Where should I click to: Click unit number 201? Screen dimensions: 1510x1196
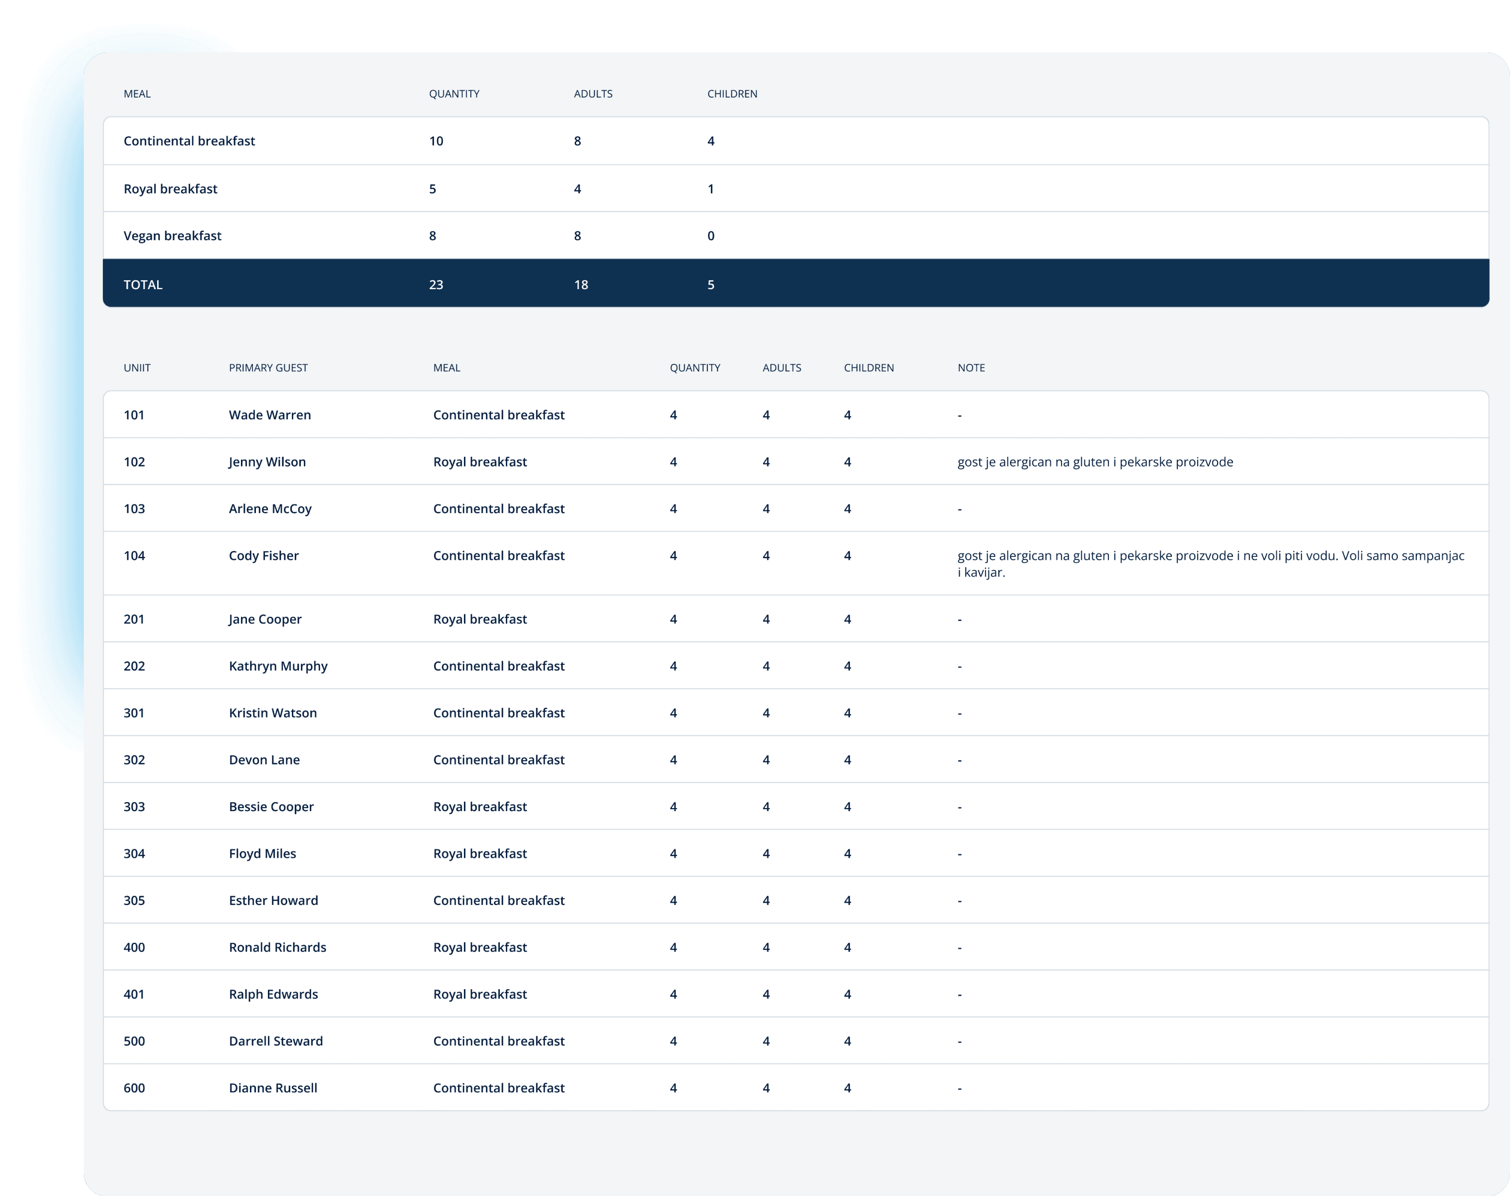coord(134,619)
